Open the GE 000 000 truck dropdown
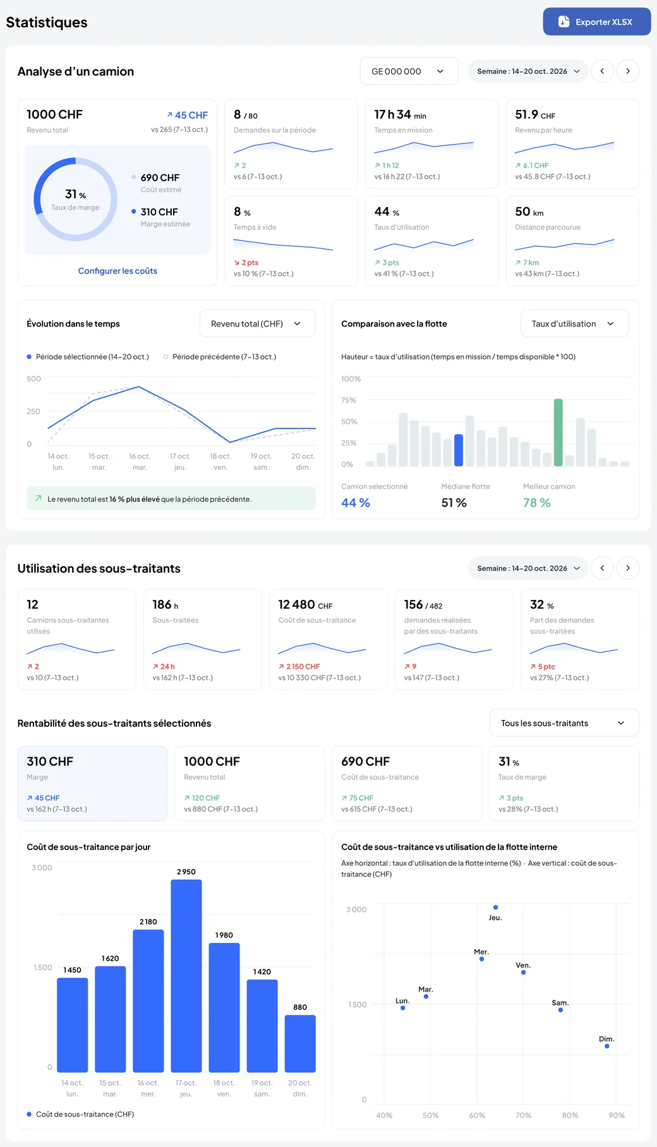The image size is (657, 1147). (x=409, y=71)
